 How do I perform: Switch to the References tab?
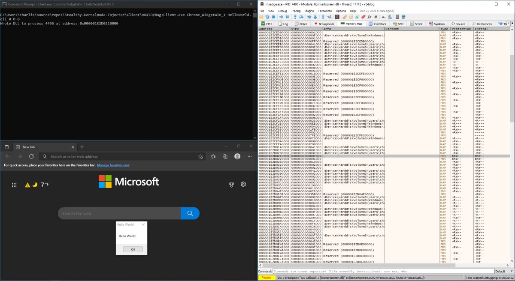point(482,24)
